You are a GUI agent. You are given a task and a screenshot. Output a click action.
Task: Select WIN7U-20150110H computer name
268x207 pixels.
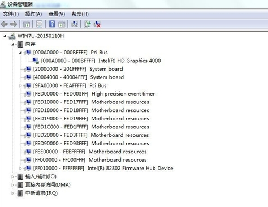click(41, 36)
